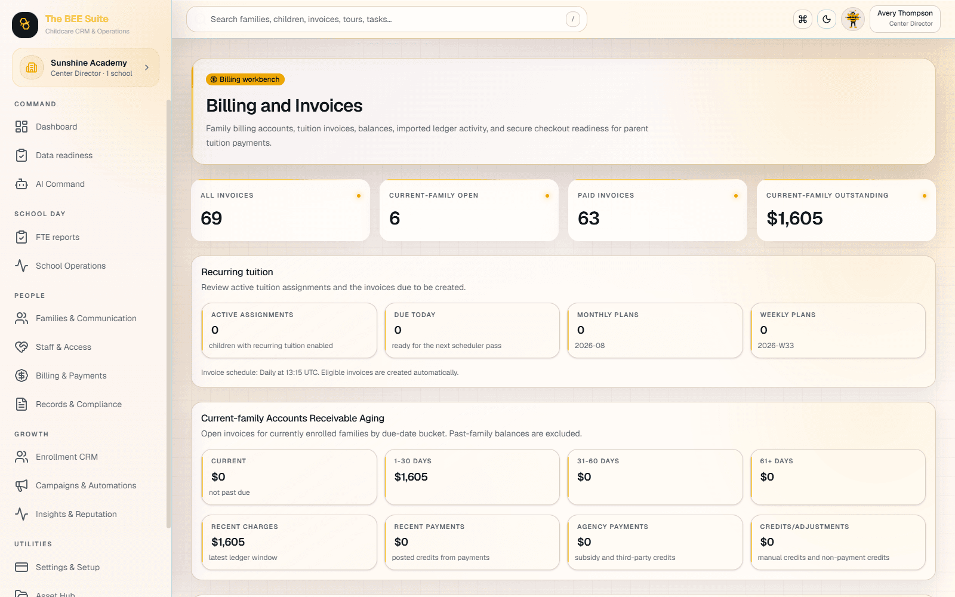955x597 pixels.
Task: Toggle dark mode with moon icon
Action: coord(827,19)
